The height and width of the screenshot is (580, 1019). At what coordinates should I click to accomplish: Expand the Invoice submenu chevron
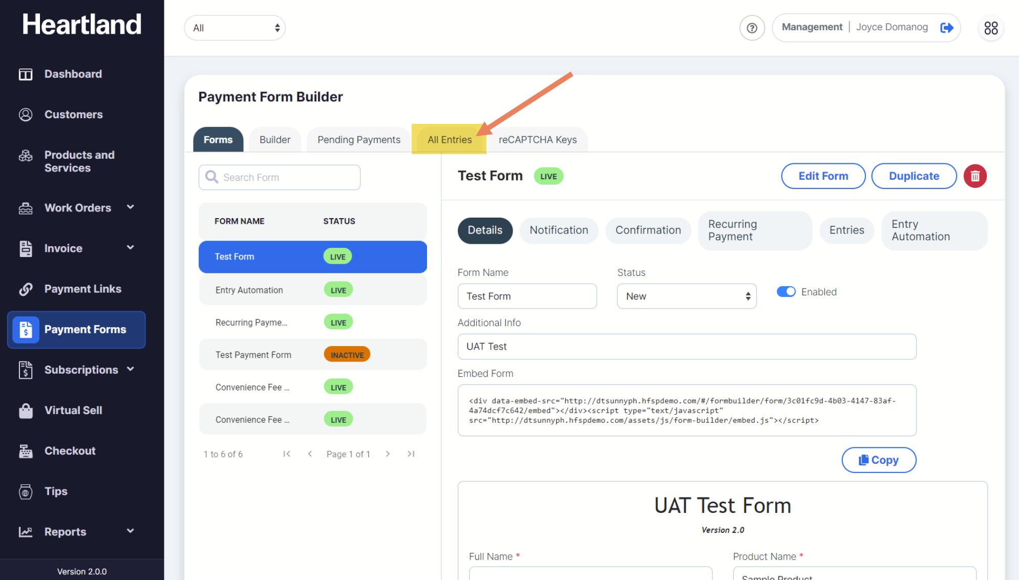[x=131, y=248]
